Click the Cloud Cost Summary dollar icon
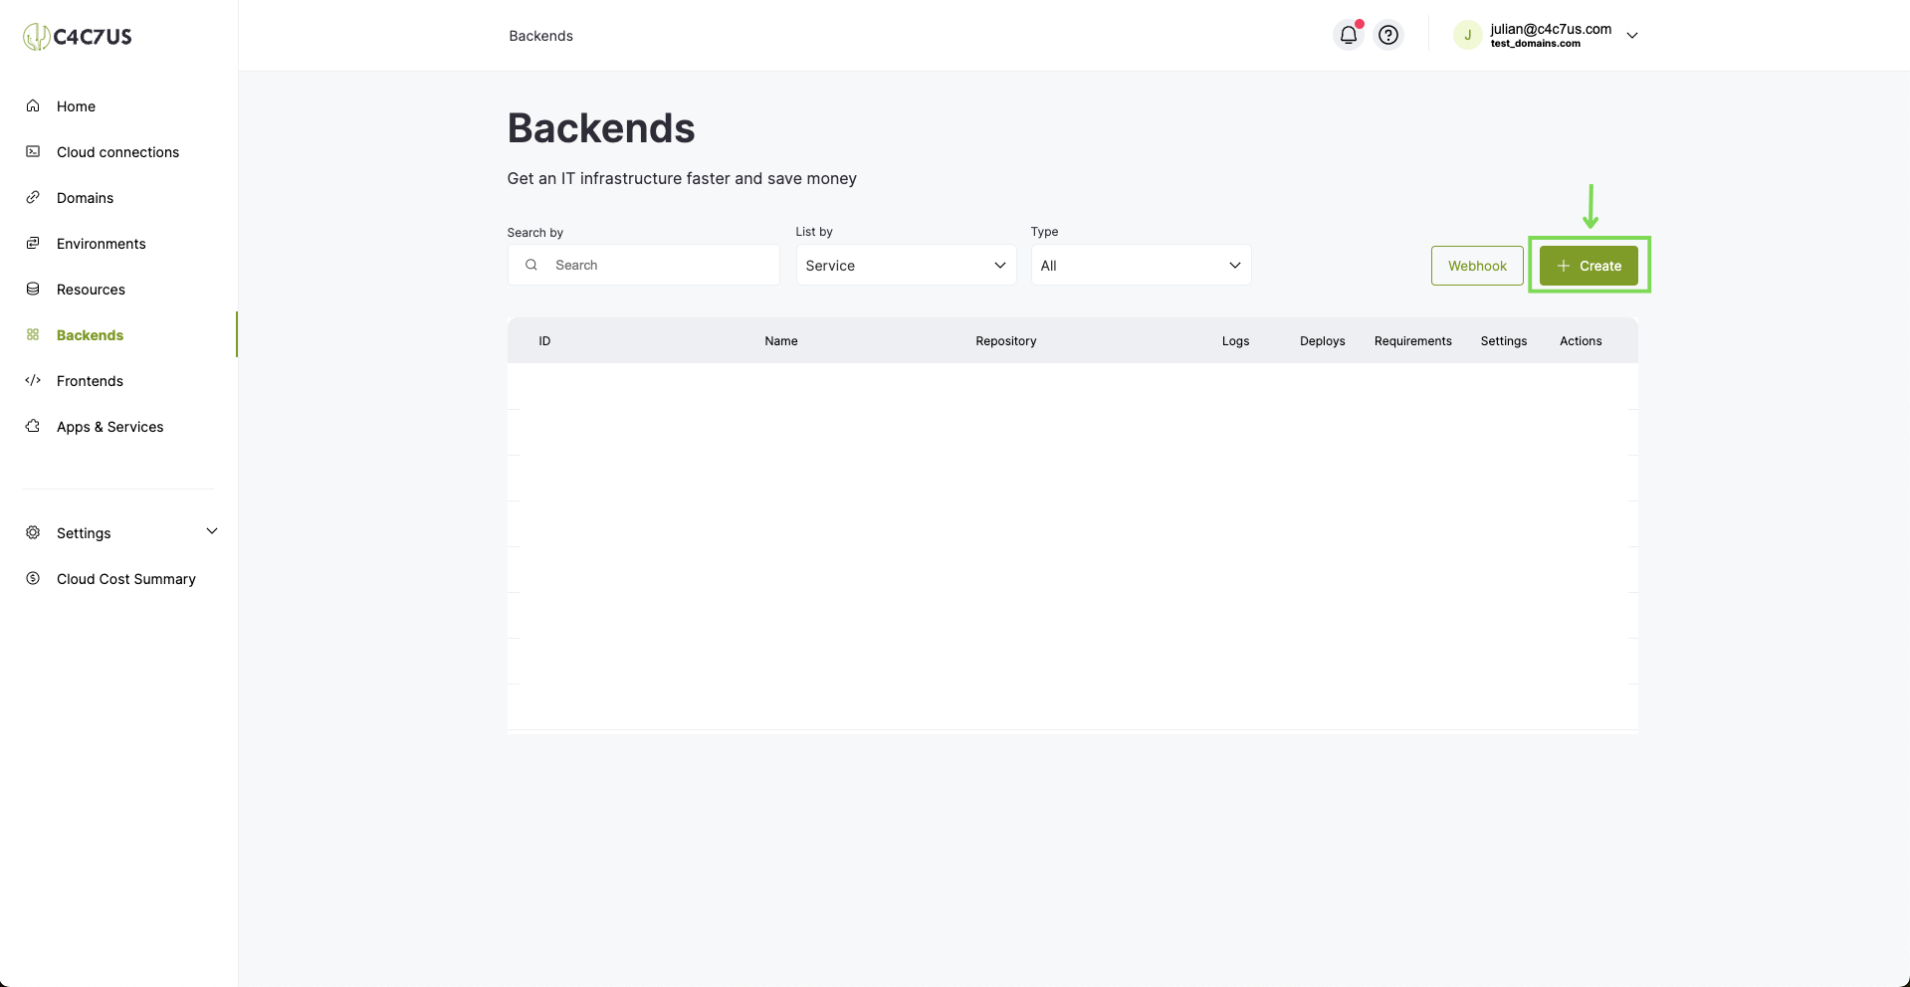1910x987 pixels. point(33,578)
